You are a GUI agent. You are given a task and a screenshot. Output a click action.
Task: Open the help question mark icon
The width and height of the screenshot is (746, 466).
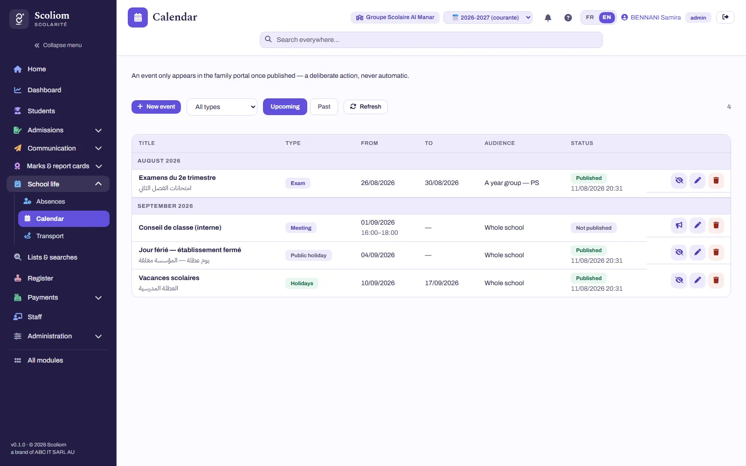pyautogui.click(x=568, y=18)
